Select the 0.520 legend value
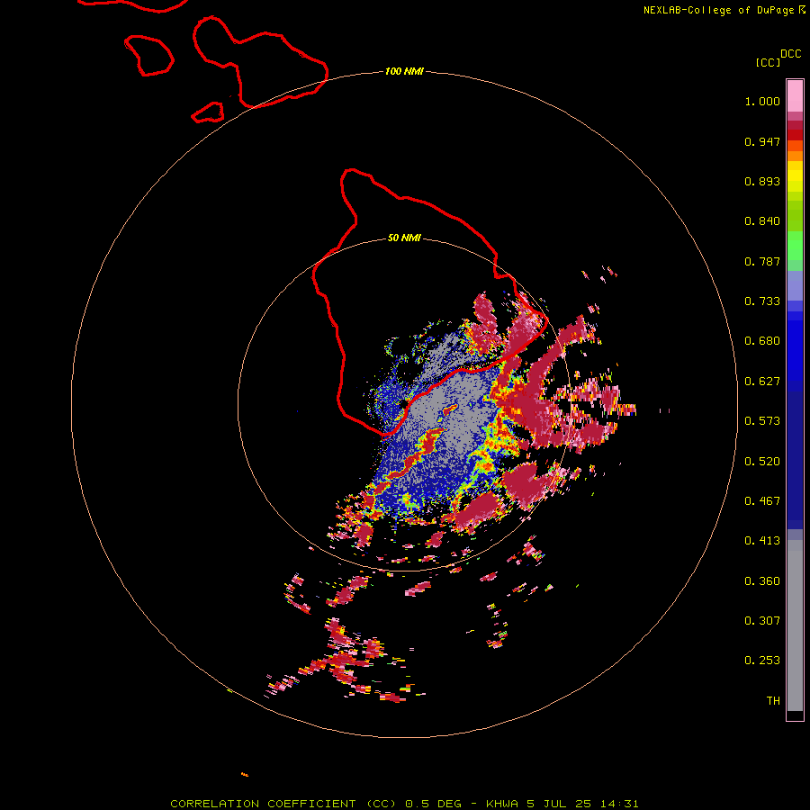 tap(762, 462)
